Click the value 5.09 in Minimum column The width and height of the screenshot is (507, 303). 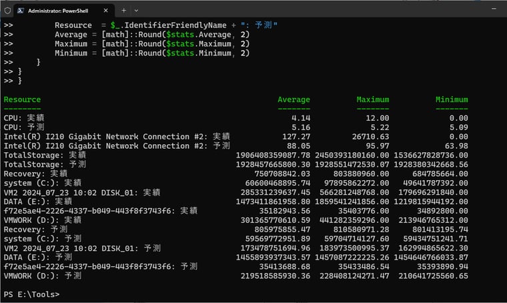tap(458, 127)
